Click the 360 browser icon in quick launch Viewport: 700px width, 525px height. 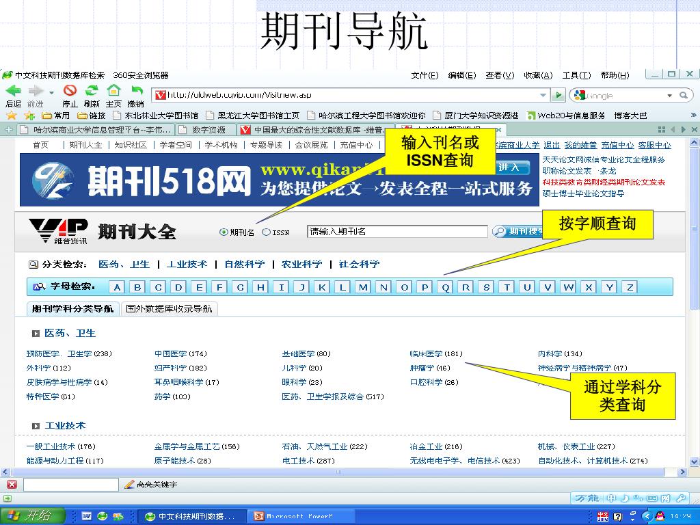(x=103, y=516)
